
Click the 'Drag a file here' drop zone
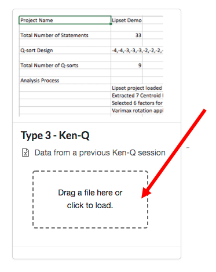point(90,200)
